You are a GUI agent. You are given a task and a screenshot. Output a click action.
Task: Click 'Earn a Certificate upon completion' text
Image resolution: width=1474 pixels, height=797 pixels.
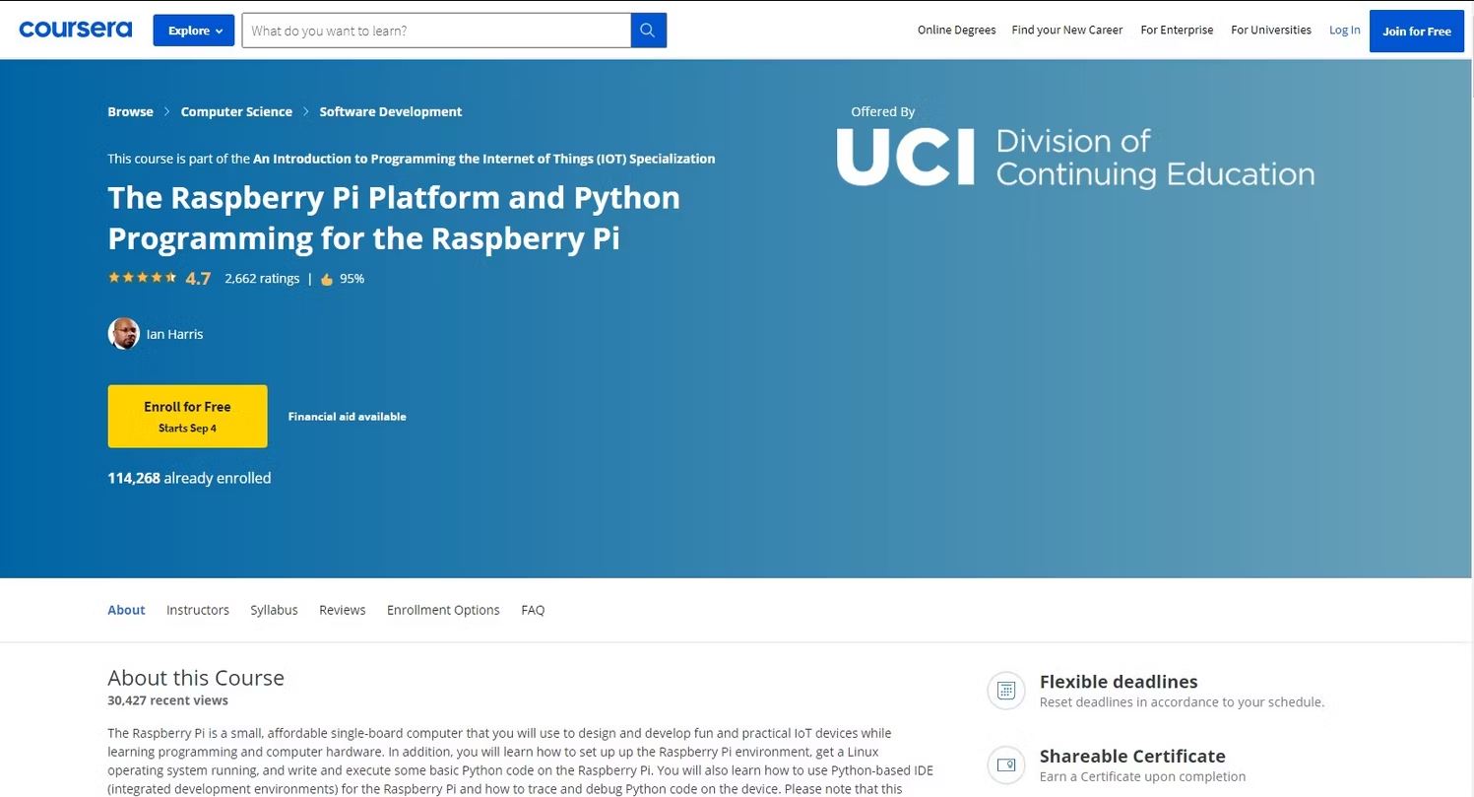pyautogui.click(x=1142, y=776)
